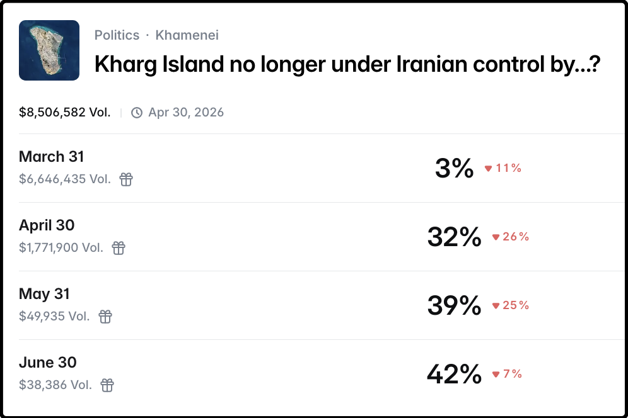
Task: Click the 3% probability for March 31
Action: click(454, 168)
